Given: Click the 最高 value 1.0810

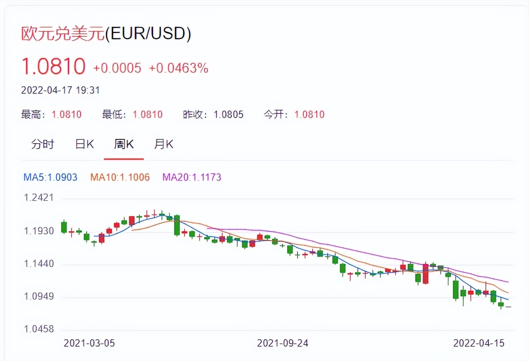Looking at the screenshot, I should click(x=67, y=114).
